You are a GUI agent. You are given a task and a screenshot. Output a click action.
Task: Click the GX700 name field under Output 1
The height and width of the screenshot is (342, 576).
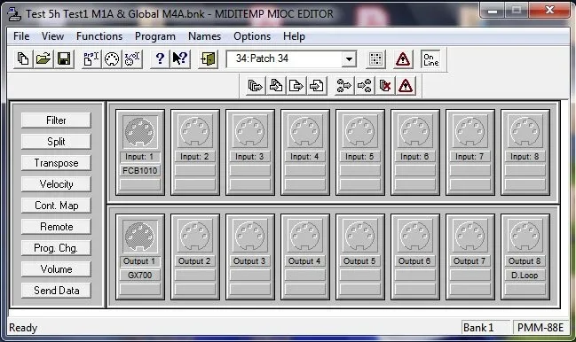140,276
